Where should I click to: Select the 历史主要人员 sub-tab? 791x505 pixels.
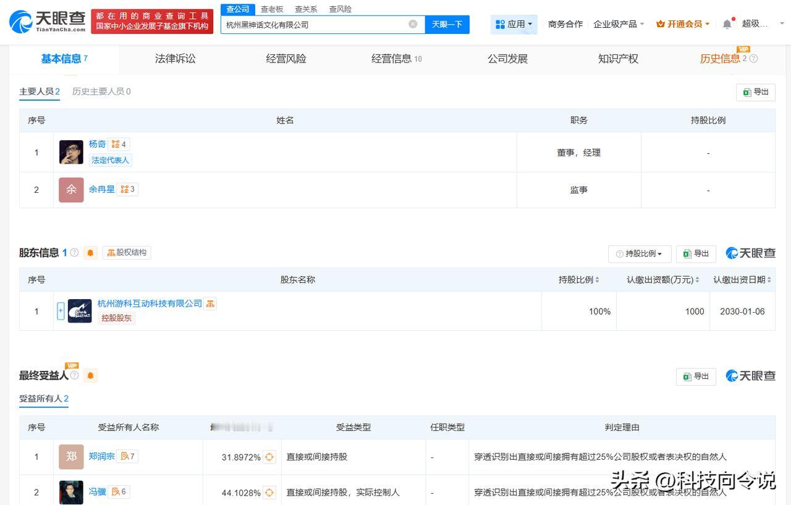tap(101, 91)
